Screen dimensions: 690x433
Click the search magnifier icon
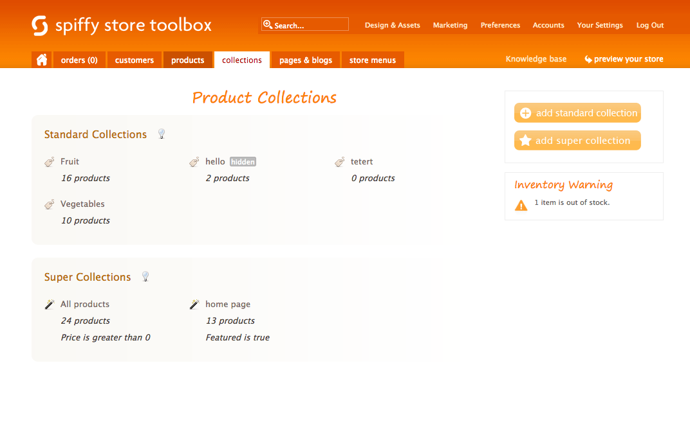tap(268, 24)
